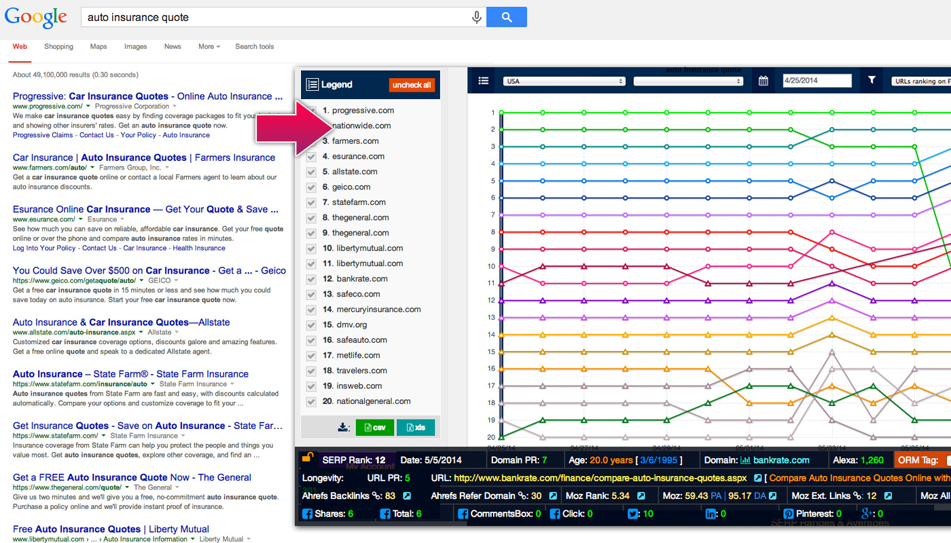Click the orange uncheck all button
Image resolution: width=951 pixels, height=543 pixels.
(412, 85)
